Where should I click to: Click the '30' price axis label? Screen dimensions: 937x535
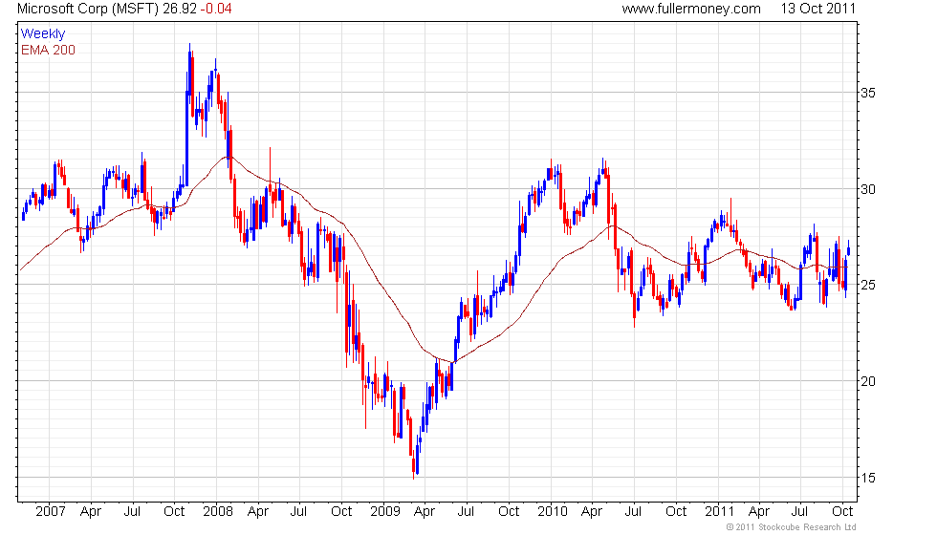(x=868, y=189)
